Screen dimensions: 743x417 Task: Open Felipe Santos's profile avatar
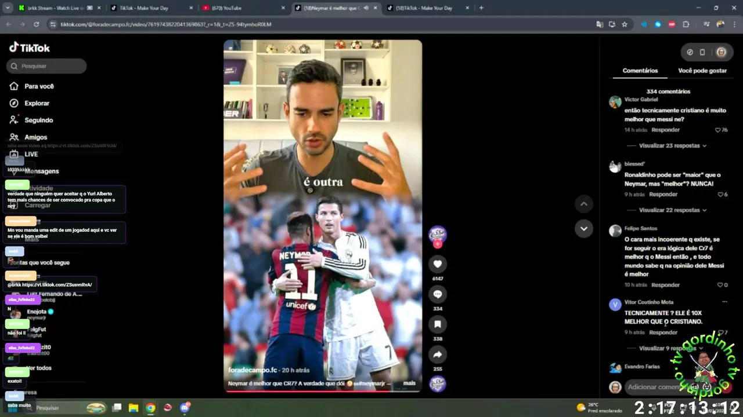[615, 231]
